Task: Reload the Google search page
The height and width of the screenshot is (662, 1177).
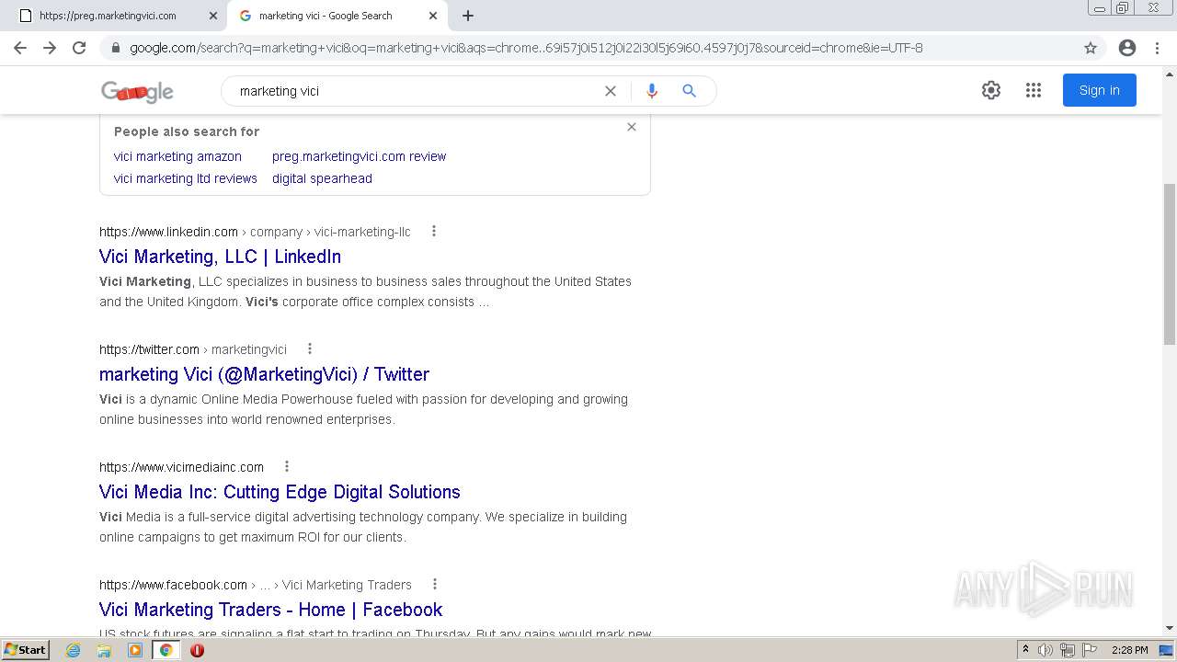Action: coord(79,48)
